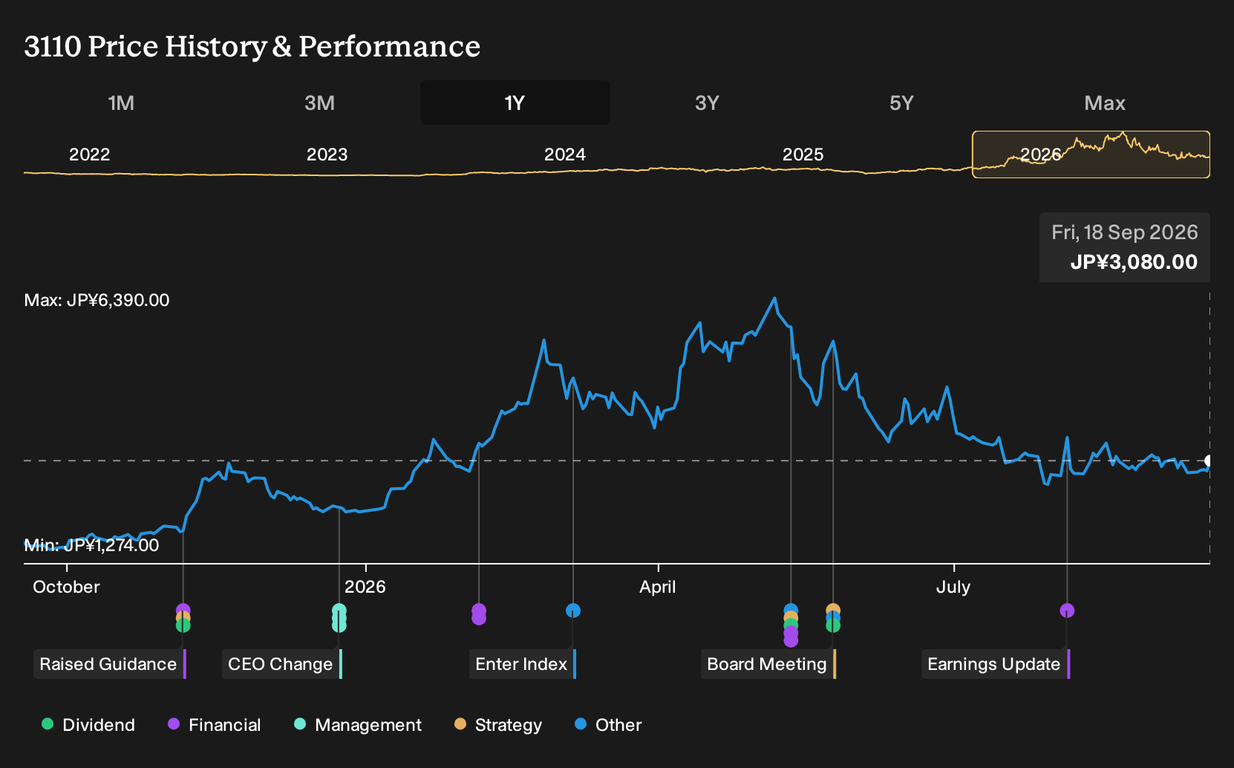Click the teal marker above CEO Change
Viewport: 1234px width, 768px height.
[339, 618]
